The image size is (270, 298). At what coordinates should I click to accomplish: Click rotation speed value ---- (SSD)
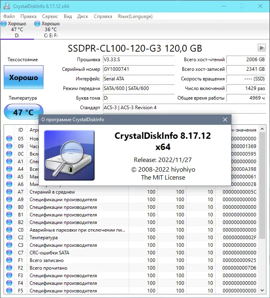click(x=246, y=79)
